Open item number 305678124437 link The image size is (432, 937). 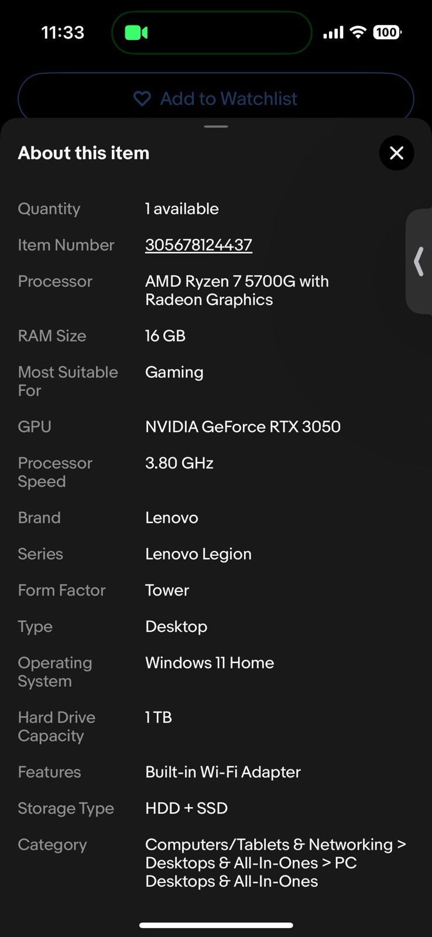(198, 245)
